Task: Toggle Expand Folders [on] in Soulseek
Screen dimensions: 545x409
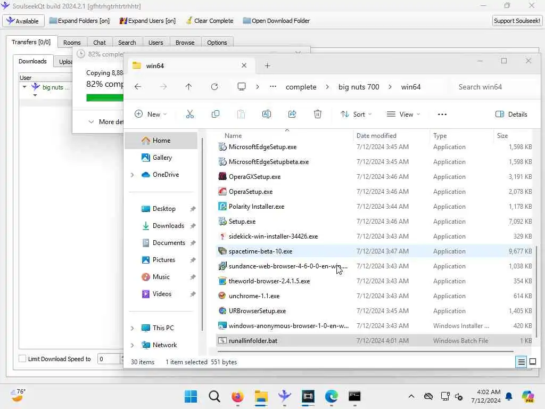Action: click(x=79, y=21)
